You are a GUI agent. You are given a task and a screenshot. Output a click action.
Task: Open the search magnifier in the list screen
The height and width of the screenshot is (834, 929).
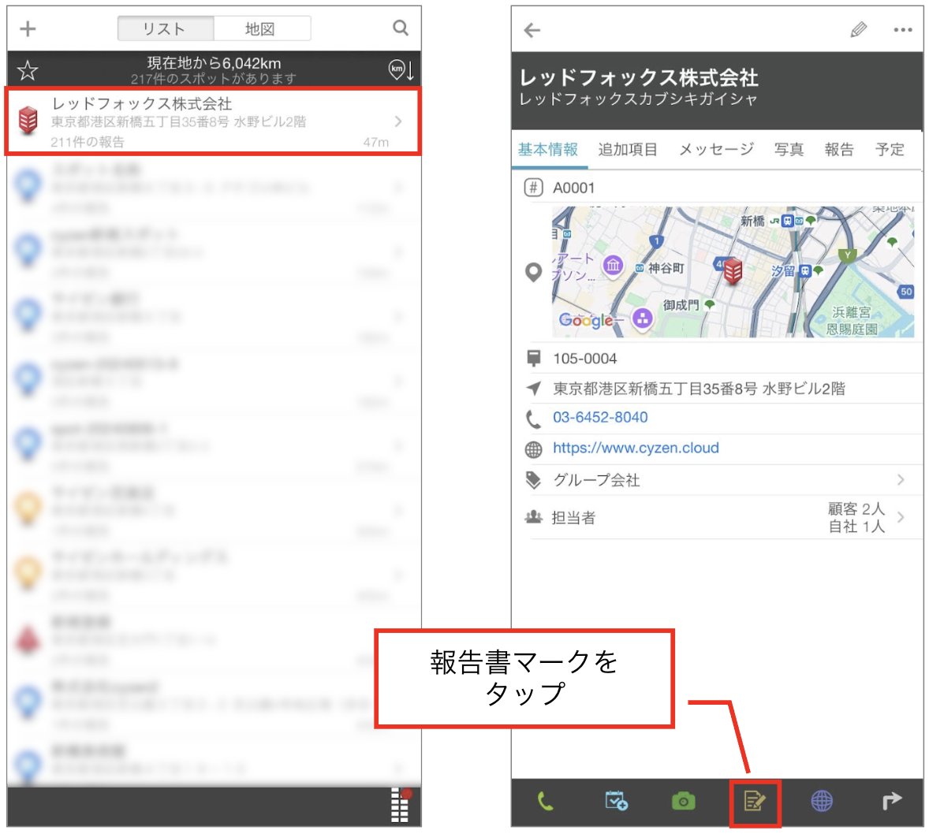pyautogui.click(x=401, y=28)
